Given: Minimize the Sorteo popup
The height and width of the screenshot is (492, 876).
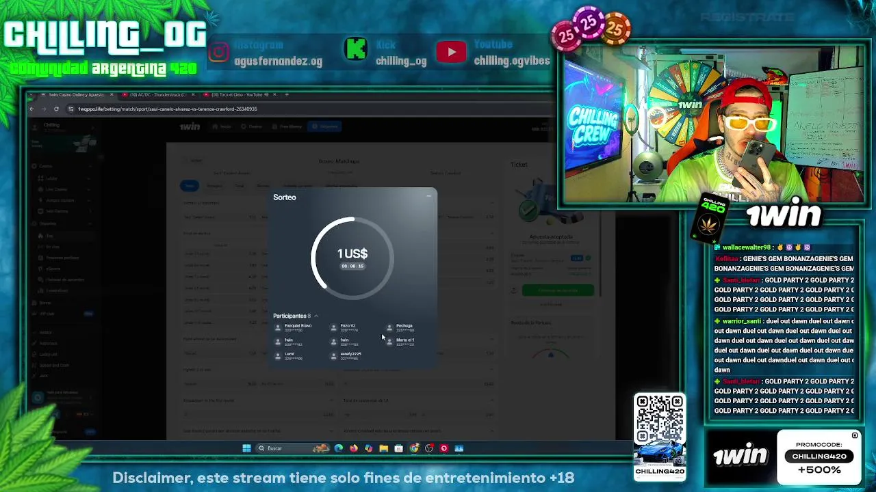Looking at the screenshot, I should (x=428, y=197).
